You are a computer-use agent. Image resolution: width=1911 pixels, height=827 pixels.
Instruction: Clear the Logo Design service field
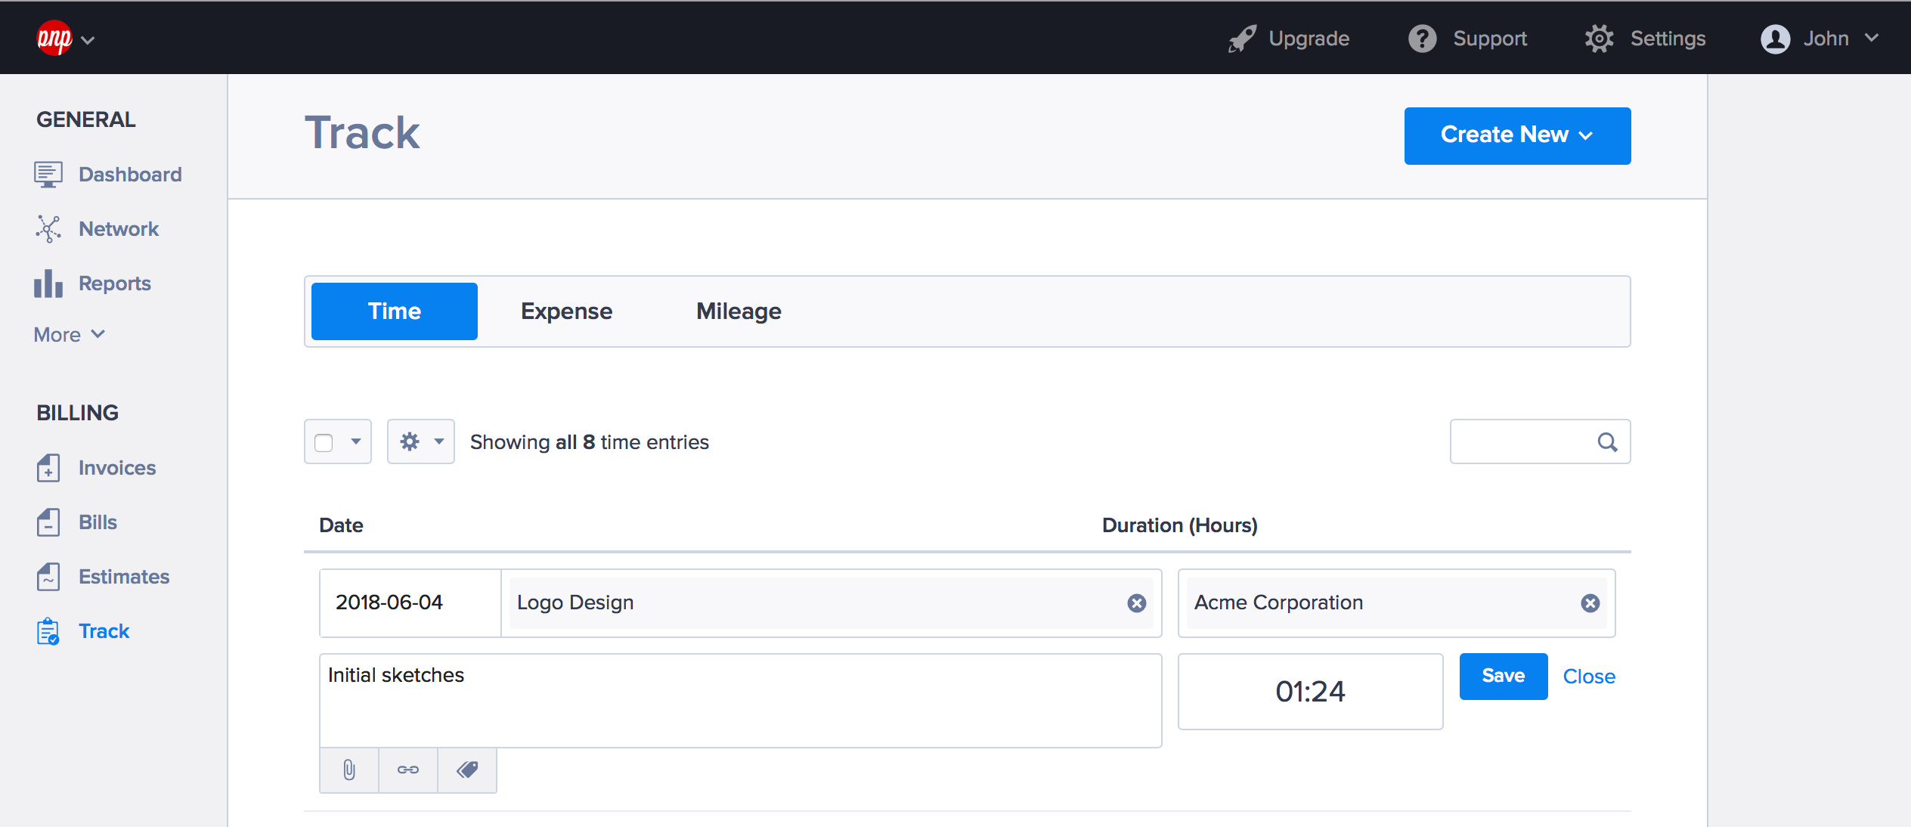pyautogui.click(x=1136, y=603)
